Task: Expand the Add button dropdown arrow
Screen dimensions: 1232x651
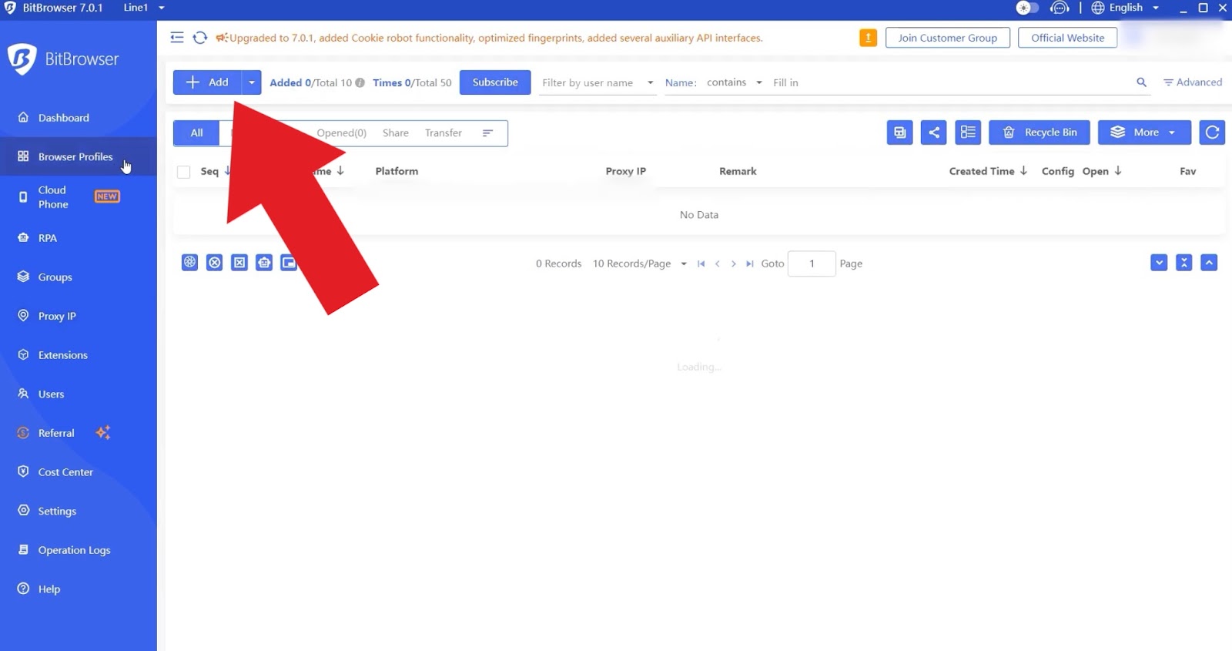Action: [x=252, y=82]
